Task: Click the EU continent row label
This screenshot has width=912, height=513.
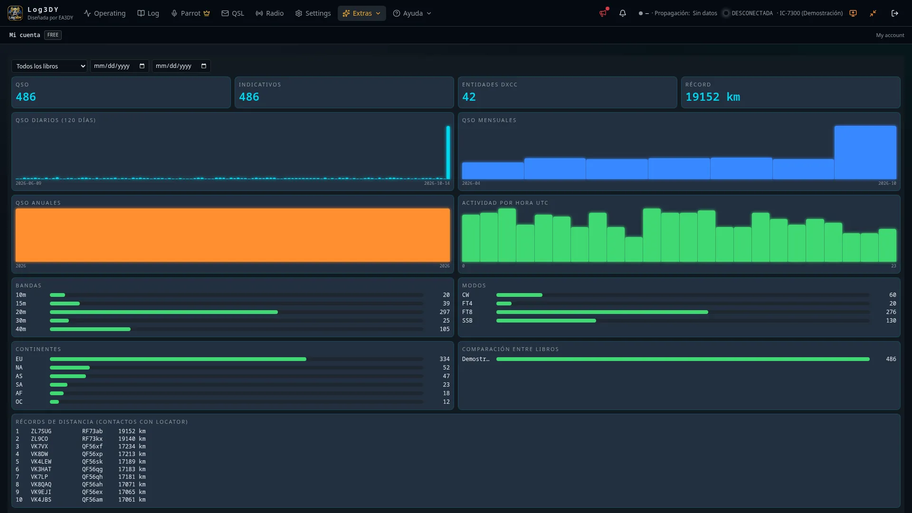Action: pyautogui.click(x=19, y=359)
